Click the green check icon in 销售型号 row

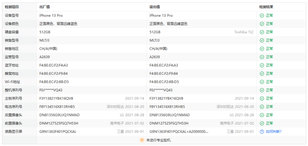pos(262,40)
